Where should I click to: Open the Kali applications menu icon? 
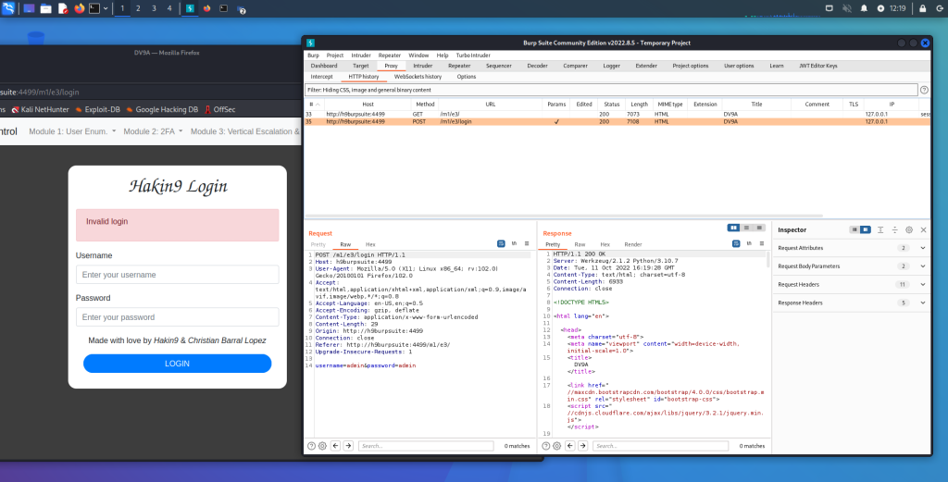[8, 8]
